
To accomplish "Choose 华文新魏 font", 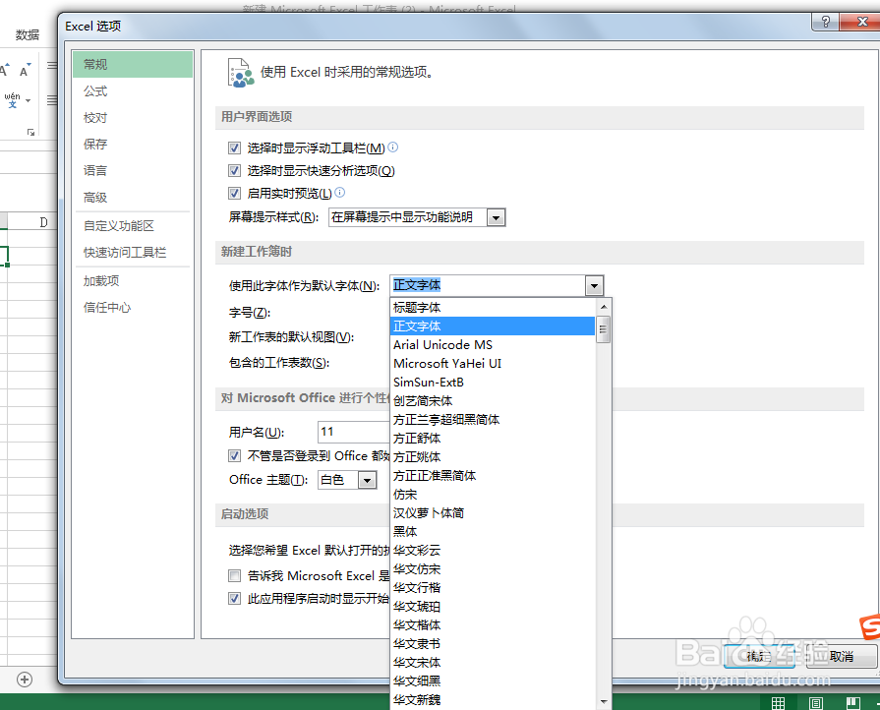I will tap(493, 699).
